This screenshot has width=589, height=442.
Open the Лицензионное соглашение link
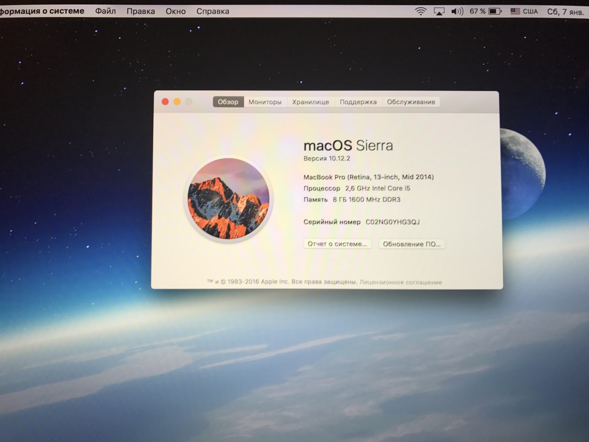tap(401, 282)
